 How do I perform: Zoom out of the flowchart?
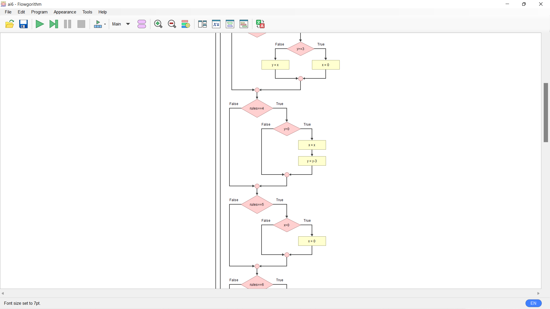(x=172, y=24)
